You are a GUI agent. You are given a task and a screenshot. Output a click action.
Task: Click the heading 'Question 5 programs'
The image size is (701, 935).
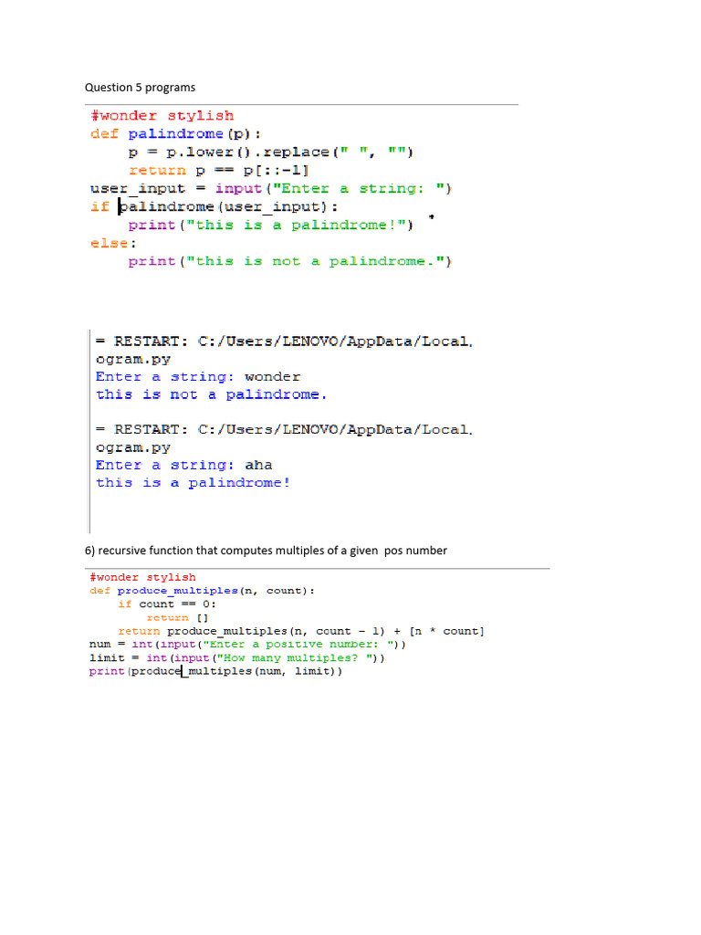coord(140,88)
